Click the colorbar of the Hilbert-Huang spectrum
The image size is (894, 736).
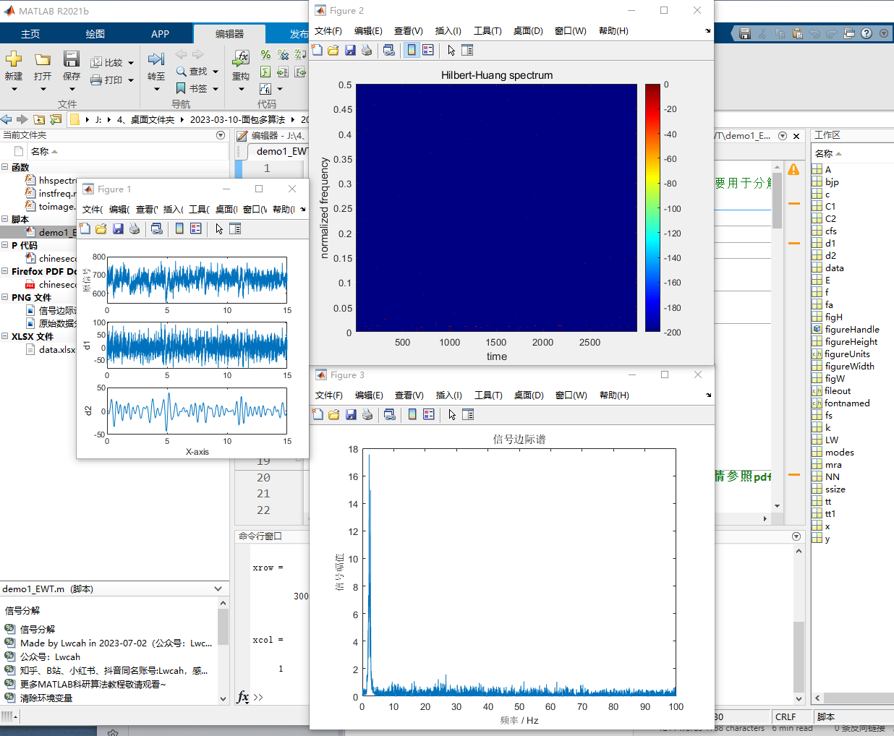pyautogui.click(x=651, y=210)
